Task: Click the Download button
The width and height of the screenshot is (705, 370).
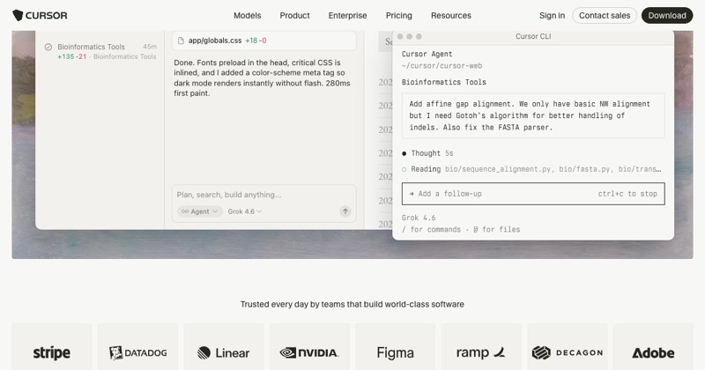Action: point(667,15)
